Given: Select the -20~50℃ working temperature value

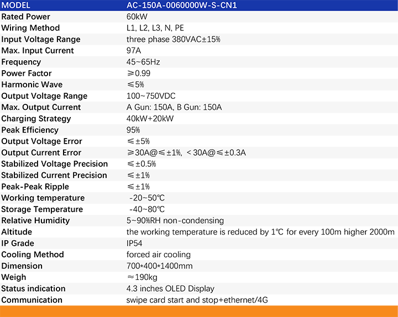Looking at the screenshot, I should [147, 198].
